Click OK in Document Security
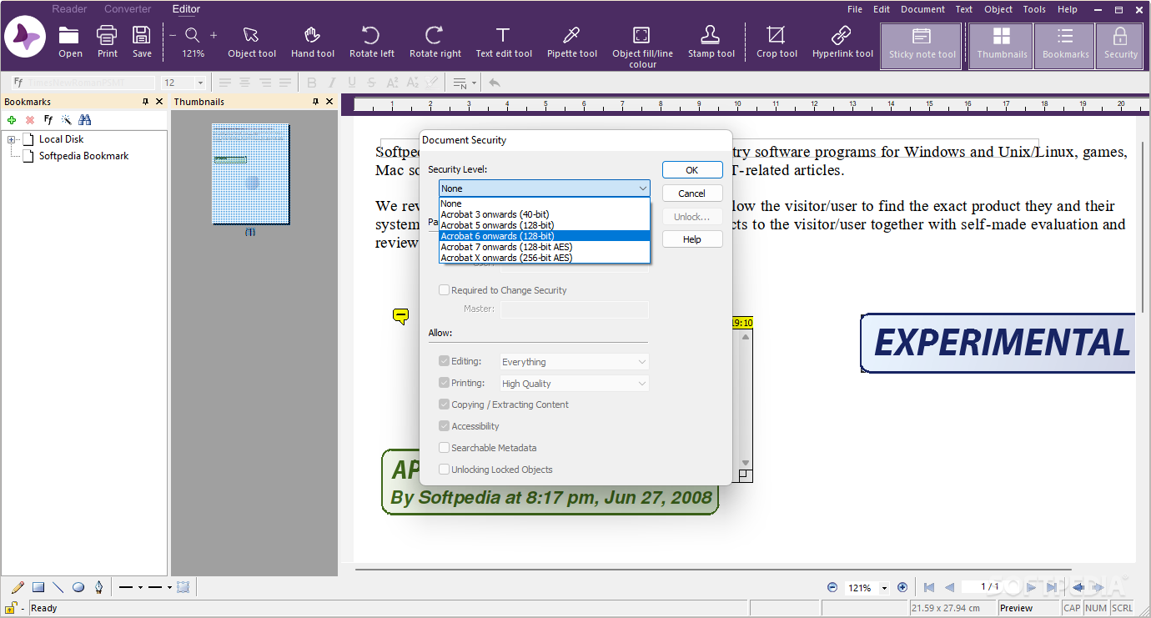 click(692, 169)
